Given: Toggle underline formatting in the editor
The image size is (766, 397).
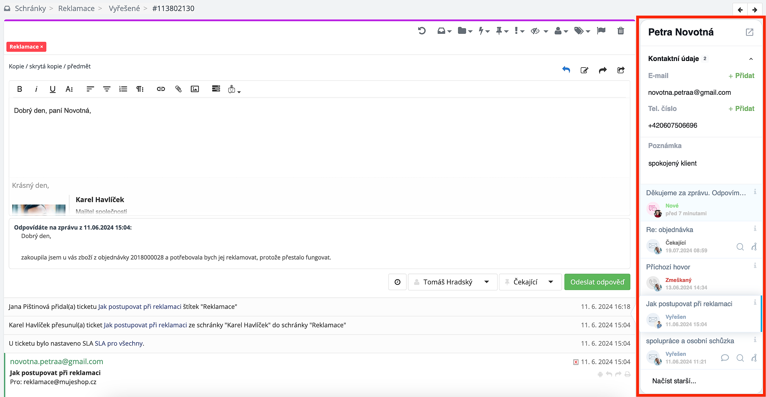Looking at the screenshot, I should point(52,89).
